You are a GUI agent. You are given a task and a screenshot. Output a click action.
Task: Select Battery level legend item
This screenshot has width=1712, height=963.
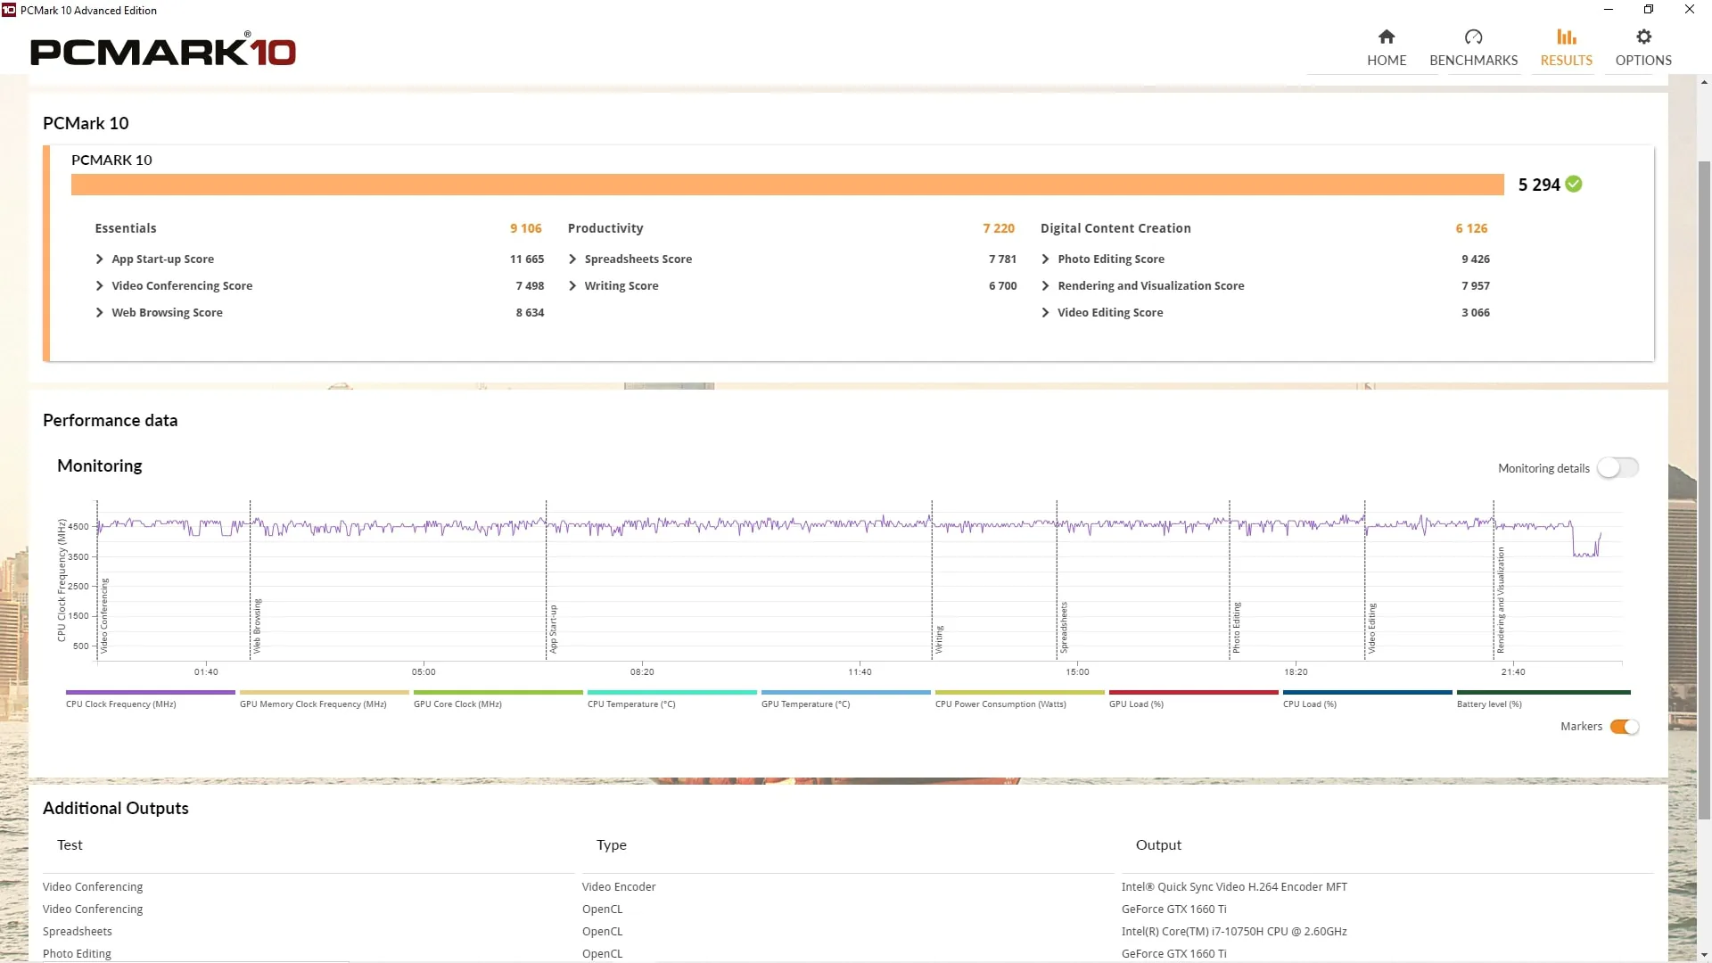(x=1543, y=699)
